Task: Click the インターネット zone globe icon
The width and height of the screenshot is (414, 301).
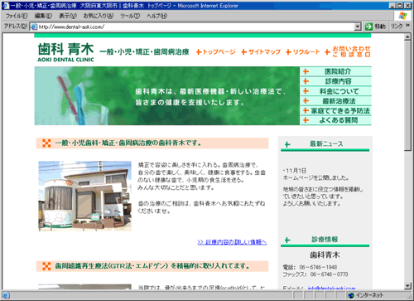Action: point(351,295)
